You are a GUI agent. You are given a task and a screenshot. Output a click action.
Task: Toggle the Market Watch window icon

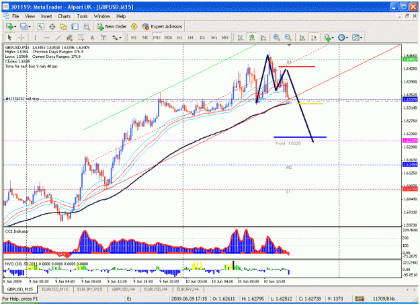[40, 26]
